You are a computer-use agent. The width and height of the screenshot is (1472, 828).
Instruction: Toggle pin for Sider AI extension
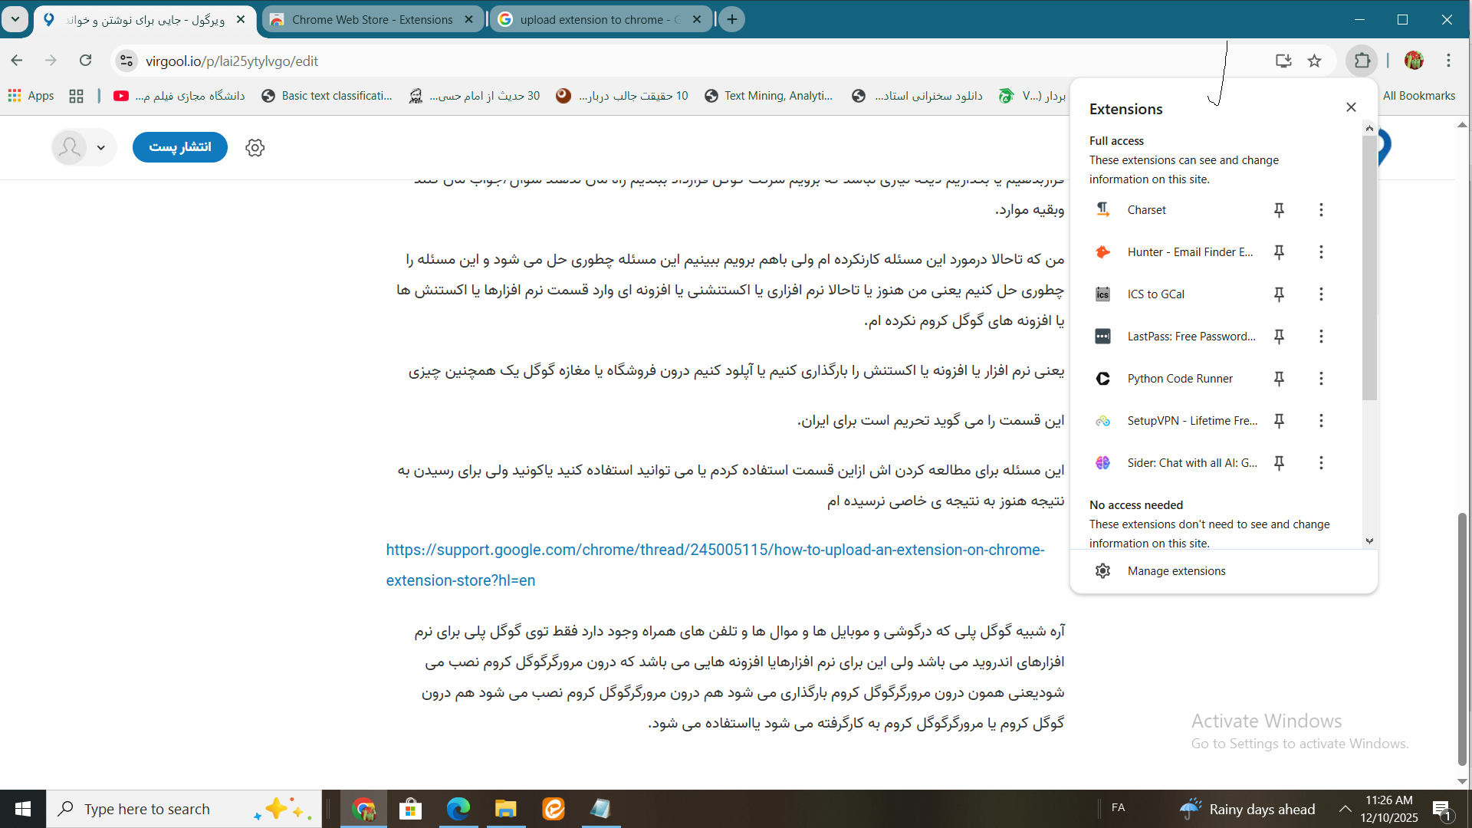pyautogui.click(x=1279, y=463)
